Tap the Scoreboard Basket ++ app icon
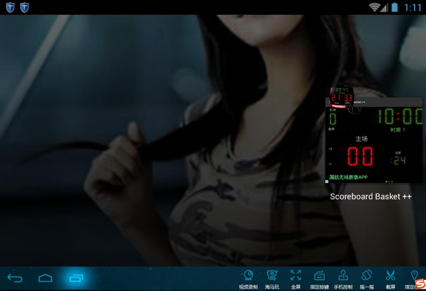Screen dimensions: 426x291 point(342,97)
